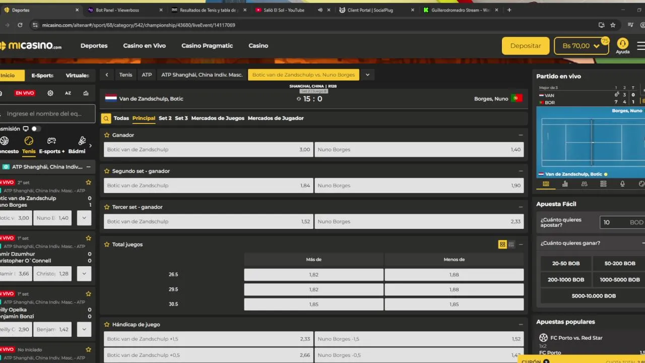Screen dimensions: 645x363
Task: Show the court view icon in live match widget
Action: 546,184
